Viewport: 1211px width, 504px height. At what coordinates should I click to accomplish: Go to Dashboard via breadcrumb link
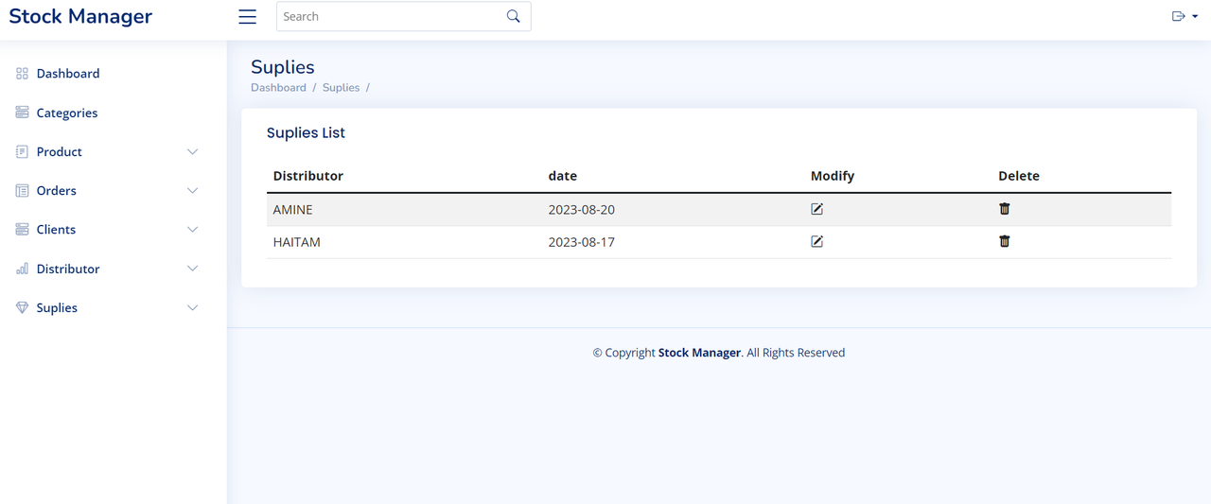point(278,87)
